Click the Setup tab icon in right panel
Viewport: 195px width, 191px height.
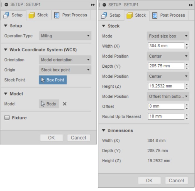[104, 15]
